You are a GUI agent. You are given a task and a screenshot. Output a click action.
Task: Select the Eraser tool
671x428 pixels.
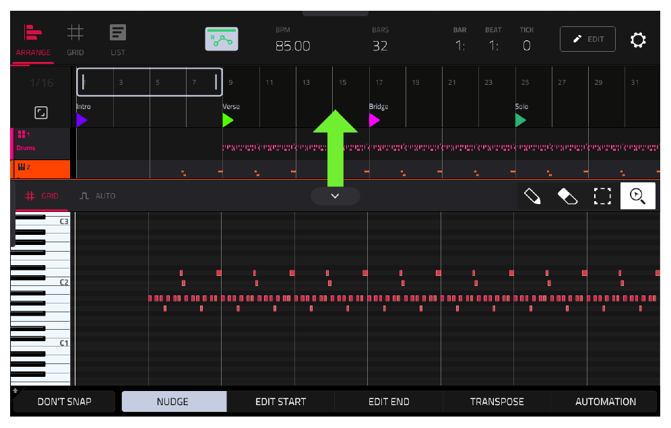coord(567,197)
